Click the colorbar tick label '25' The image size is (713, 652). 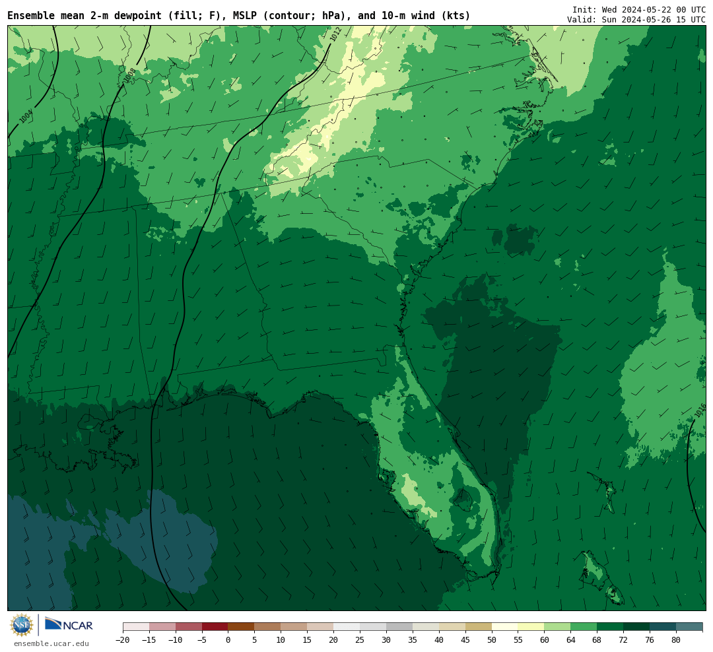[360, 639]
